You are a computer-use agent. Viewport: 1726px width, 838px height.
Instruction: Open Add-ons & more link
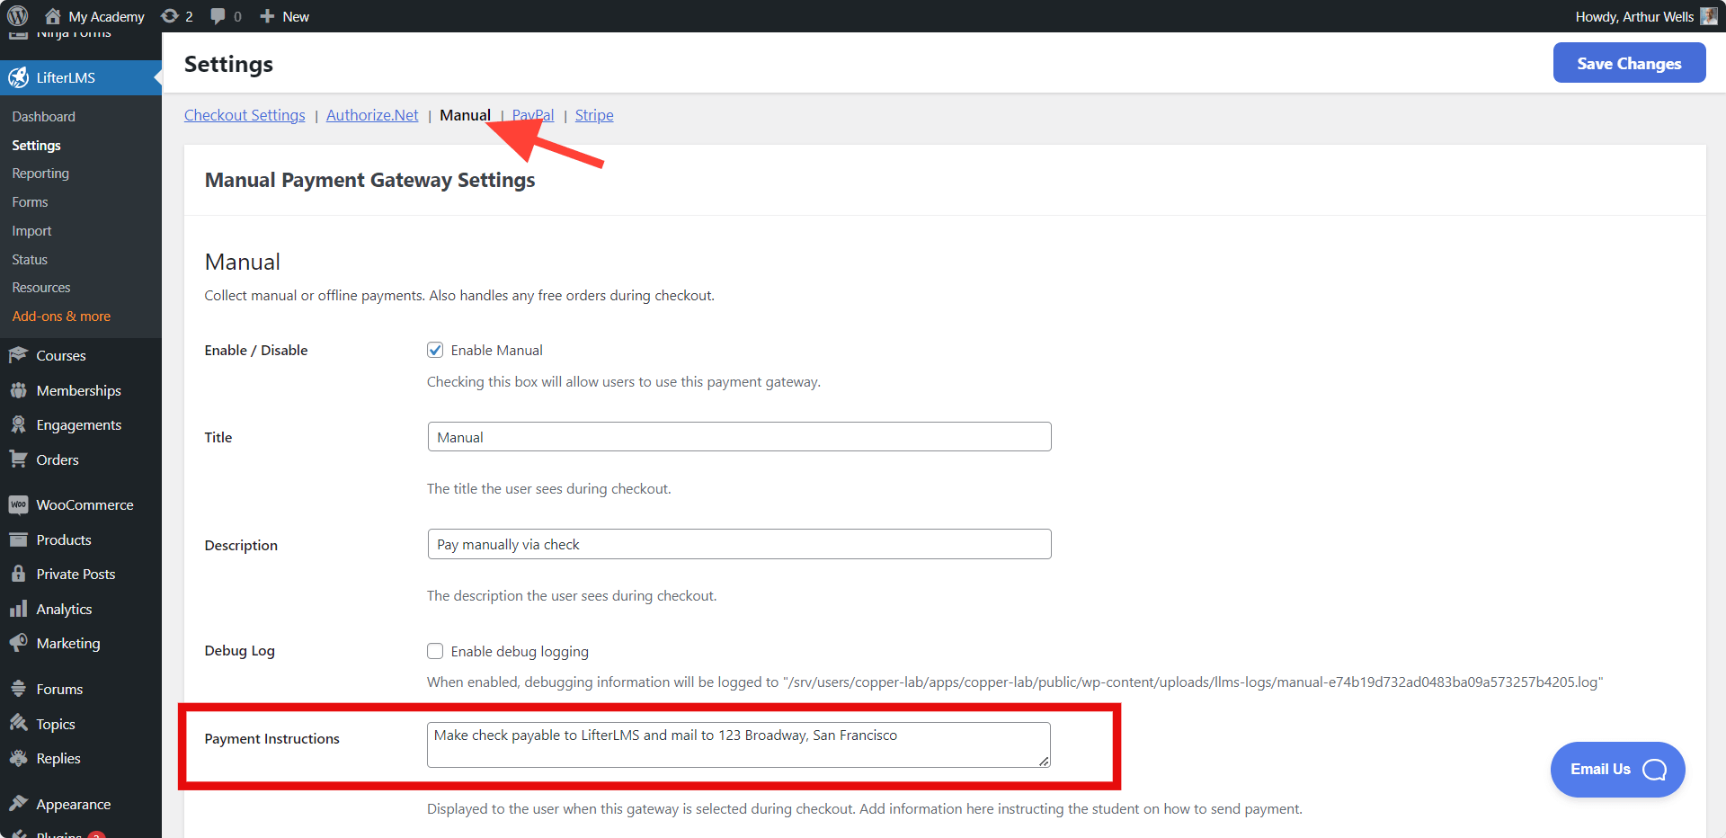click(x=61, y=316)
